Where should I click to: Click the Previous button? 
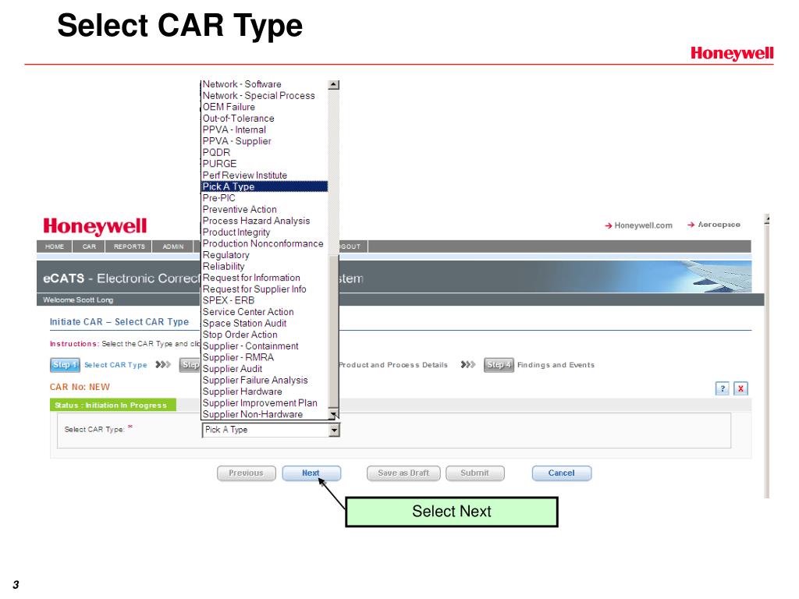pyautogui.click(x=246, y=473)
